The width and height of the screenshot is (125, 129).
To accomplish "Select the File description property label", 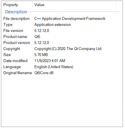I will tap(16, 19).
